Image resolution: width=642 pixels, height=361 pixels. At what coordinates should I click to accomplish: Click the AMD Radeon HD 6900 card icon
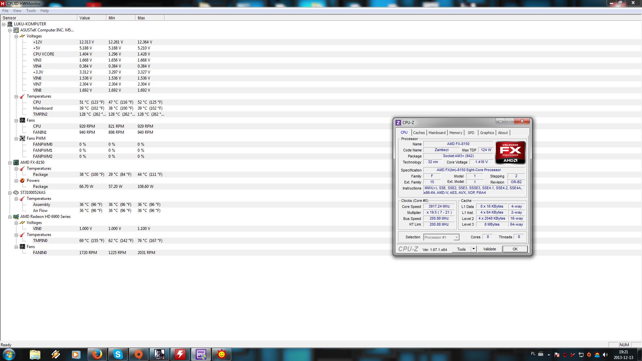16,217
